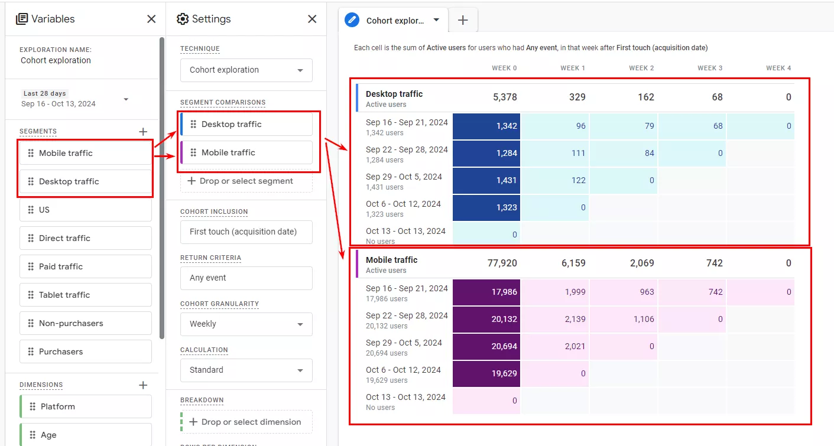Open the Return Criteria Any event selector
834x446 pixels.
(x=246, y=278)
